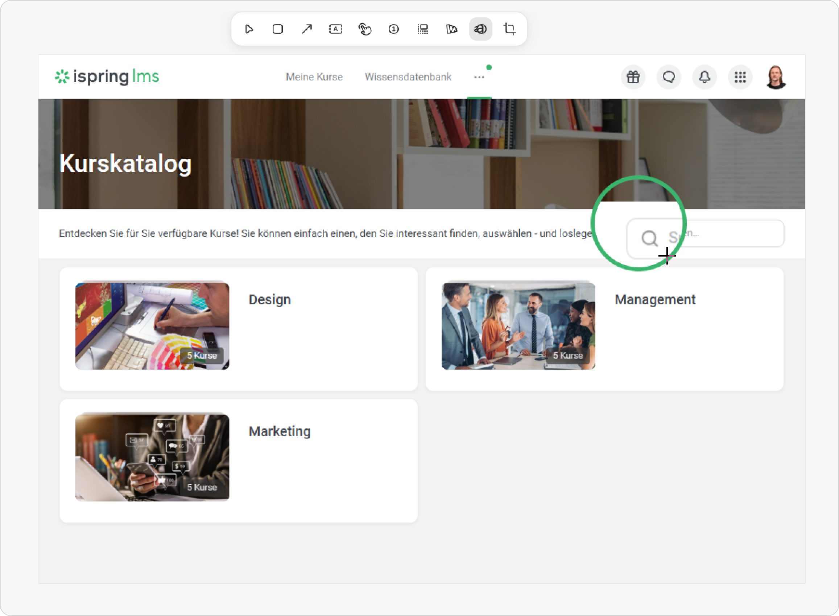Open the apps grid menu

(x=740, y=77)
